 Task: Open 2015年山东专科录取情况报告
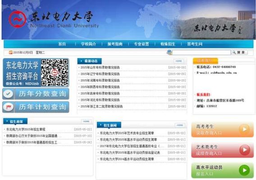tap(100, 67)
